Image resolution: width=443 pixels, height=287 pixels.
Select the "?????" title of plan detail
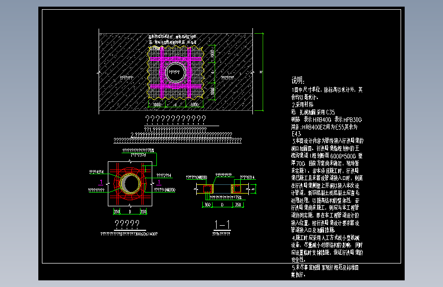click(127, 225)
